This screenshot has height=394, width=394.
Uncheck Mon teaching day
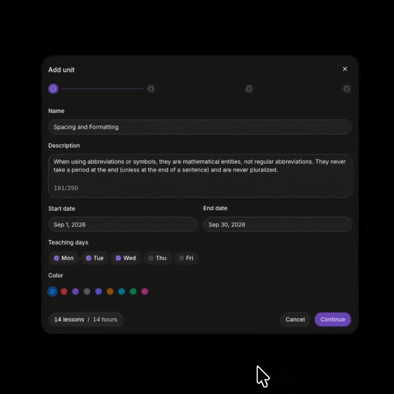[63, 258]
